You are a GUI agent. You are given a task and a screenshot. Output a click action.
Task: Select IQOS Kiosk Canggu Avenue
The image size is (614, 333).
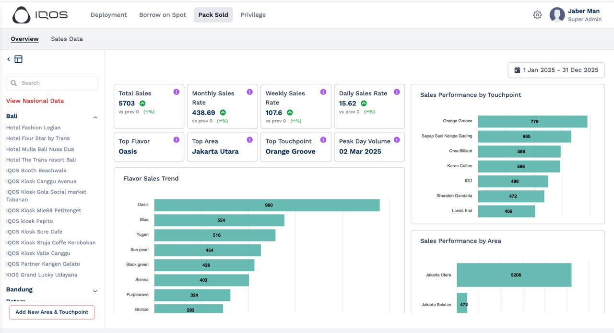(x=41, y=181)
